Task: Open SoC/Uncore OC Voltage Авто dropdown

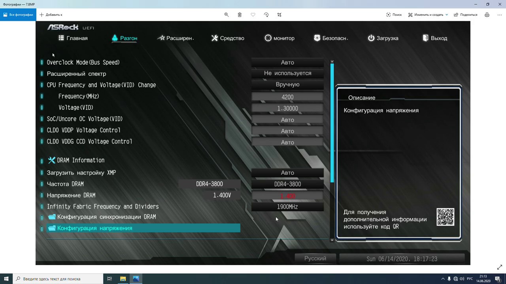Action: (x=287, y=120)
